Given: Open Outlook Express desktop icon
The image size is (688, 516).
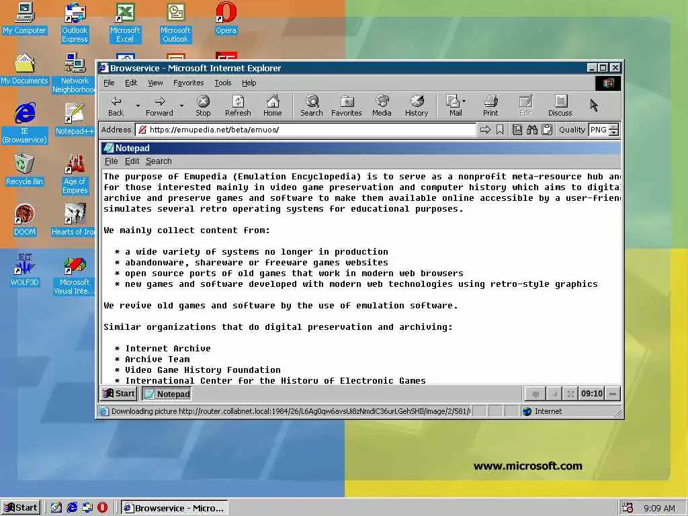Looking at the screenshot, I should coord(75,23).
